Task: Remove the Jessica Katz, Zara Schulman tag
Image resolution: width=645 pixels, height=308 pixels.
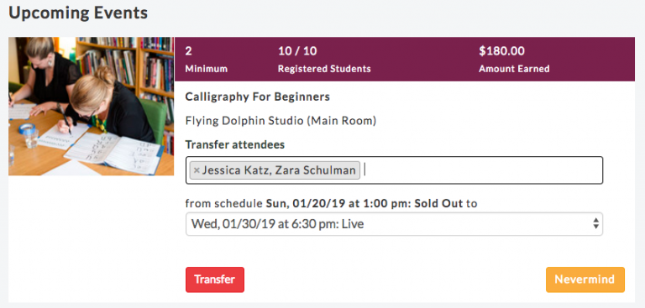Action: tap(197, 170)
